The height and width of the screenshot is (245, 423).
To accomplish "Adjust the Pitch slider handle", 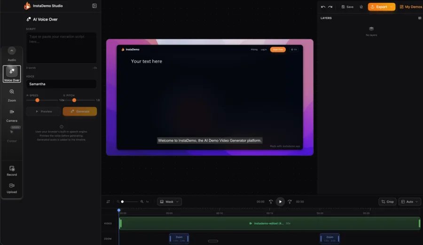I will pos(74,100).
